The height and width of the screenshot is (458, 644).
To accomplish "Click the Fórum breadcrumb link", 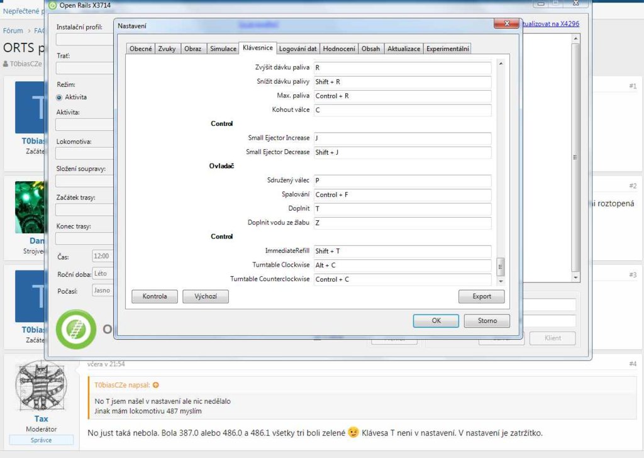I will point(13,30).
